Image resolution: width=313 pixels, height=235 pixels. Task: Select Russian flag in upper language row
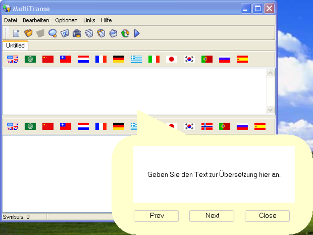tap(225, 59)
